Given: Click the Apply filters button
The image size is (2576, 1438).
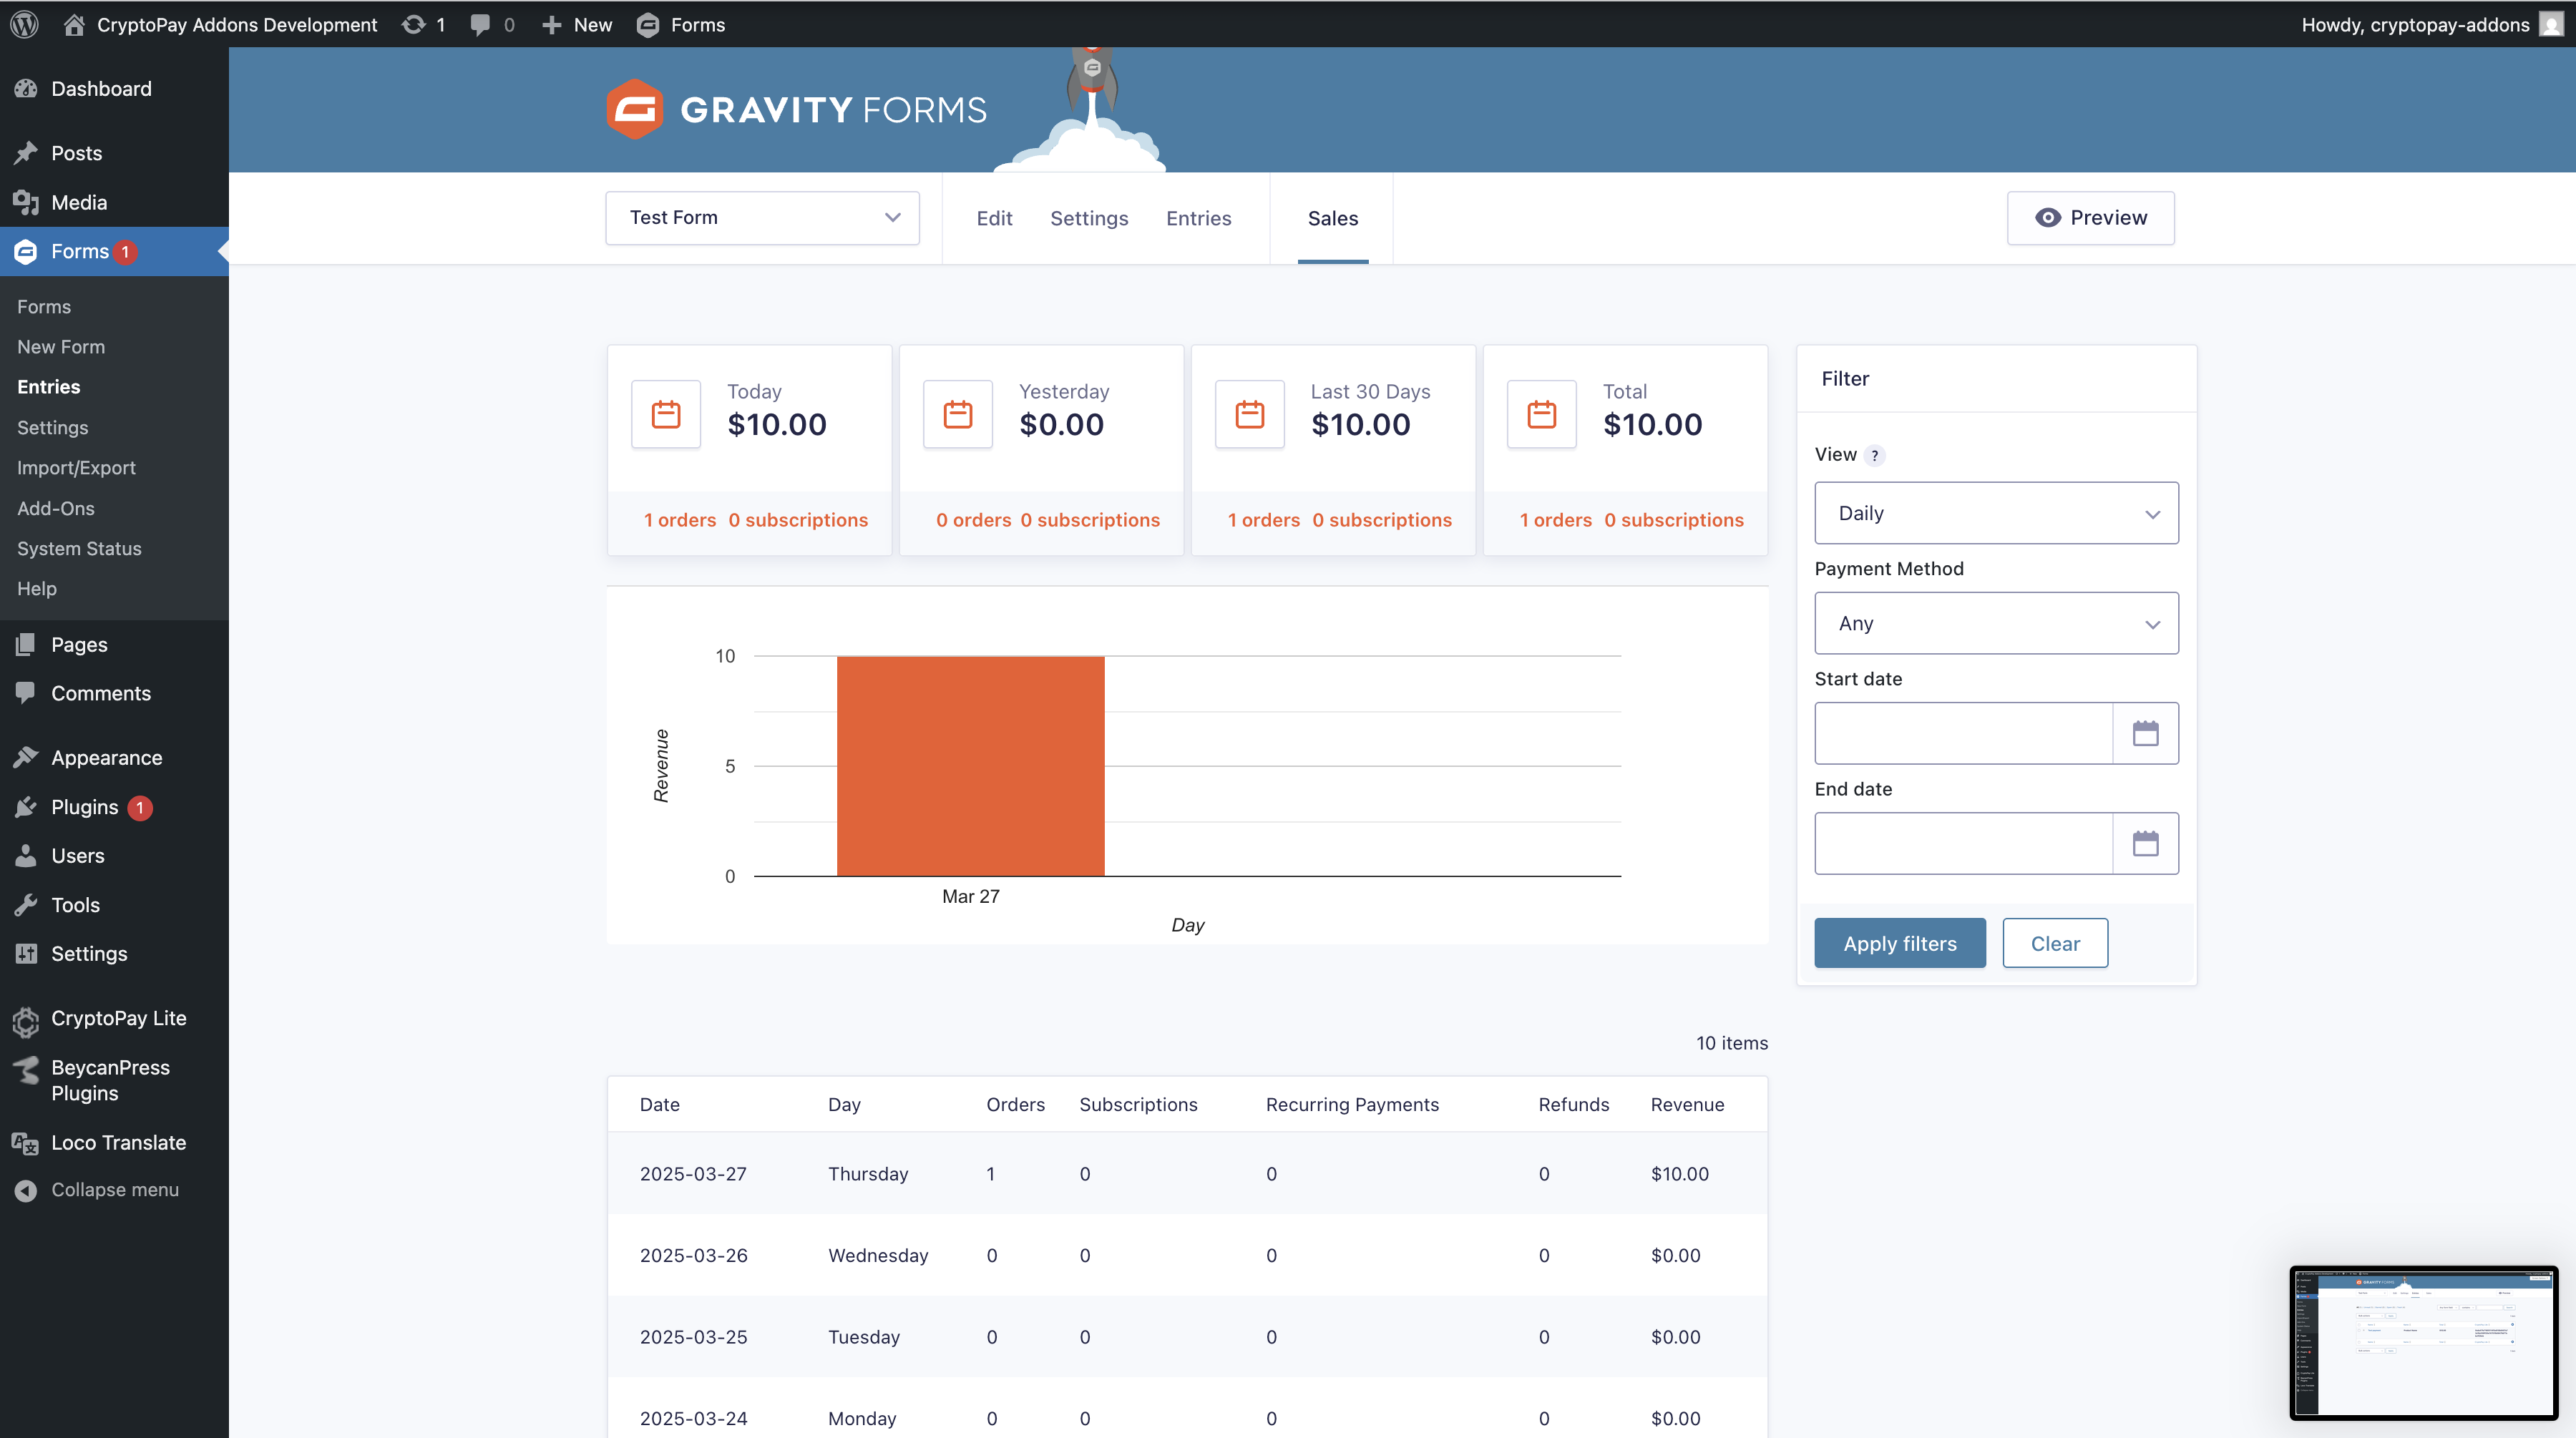Looking at the screenshot, I should pos(1899,943).
